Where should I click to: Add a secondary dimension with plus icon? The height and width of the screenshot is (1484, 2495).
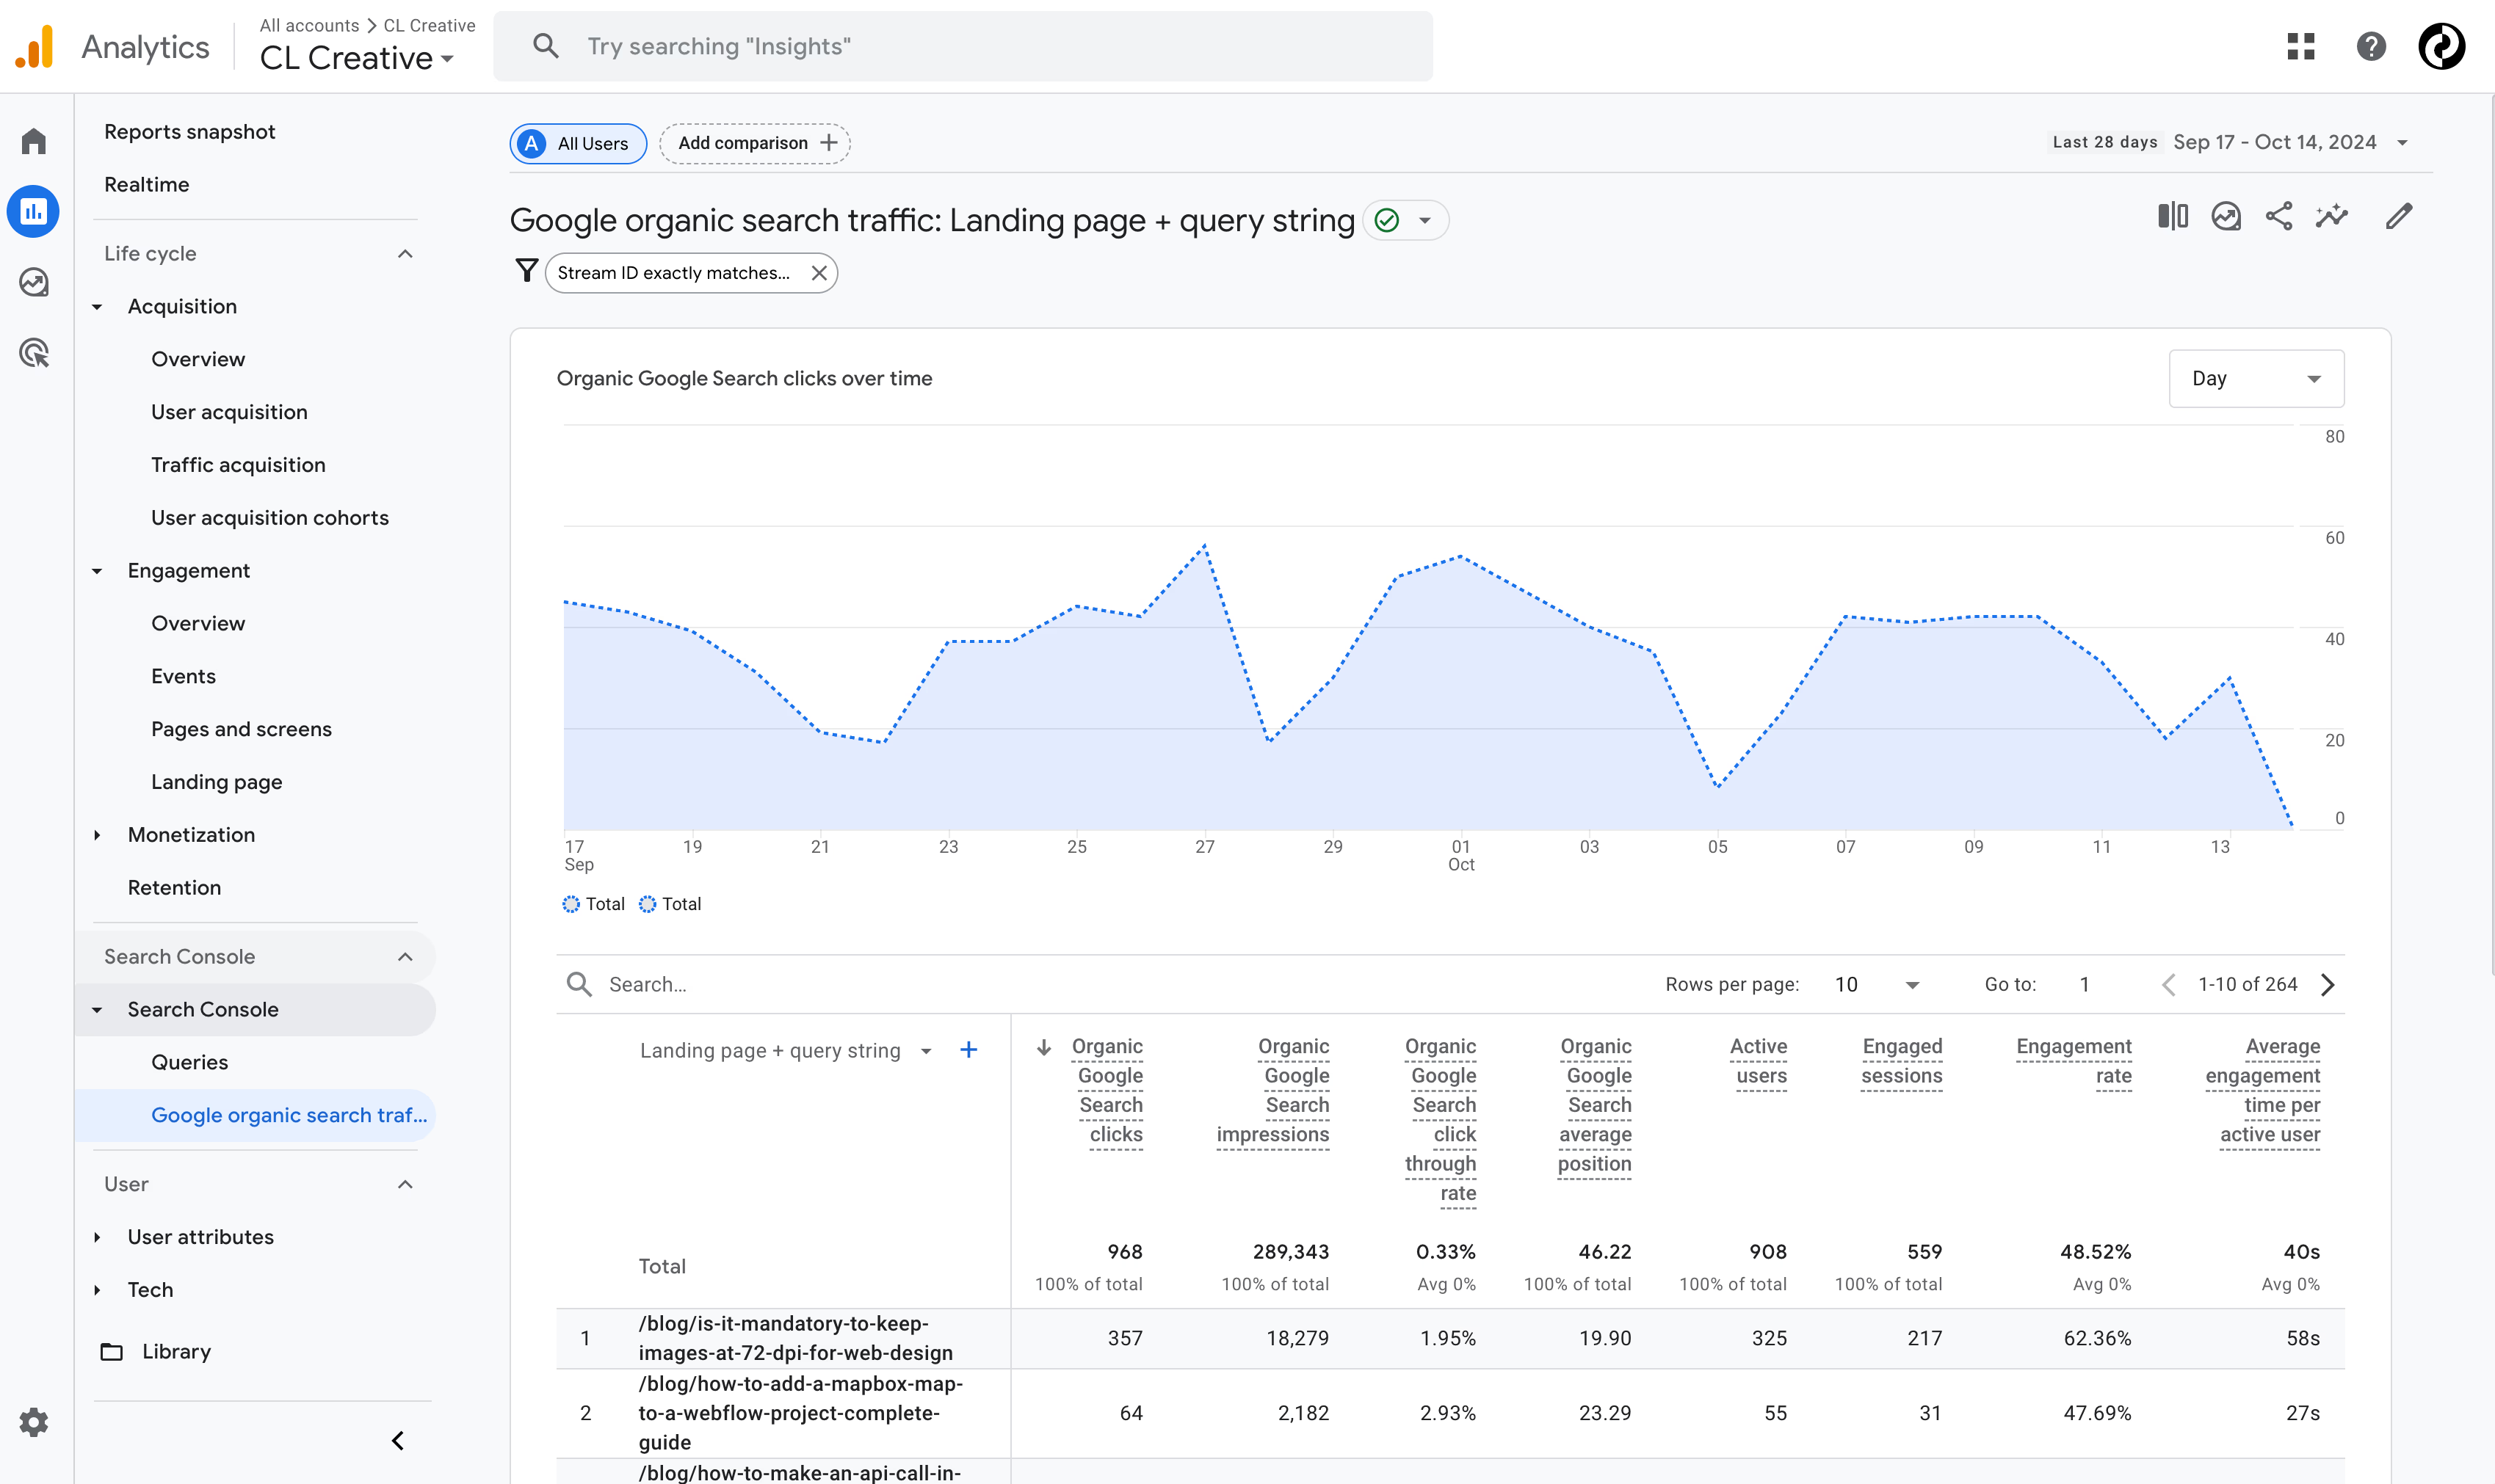pos(968,1050)
